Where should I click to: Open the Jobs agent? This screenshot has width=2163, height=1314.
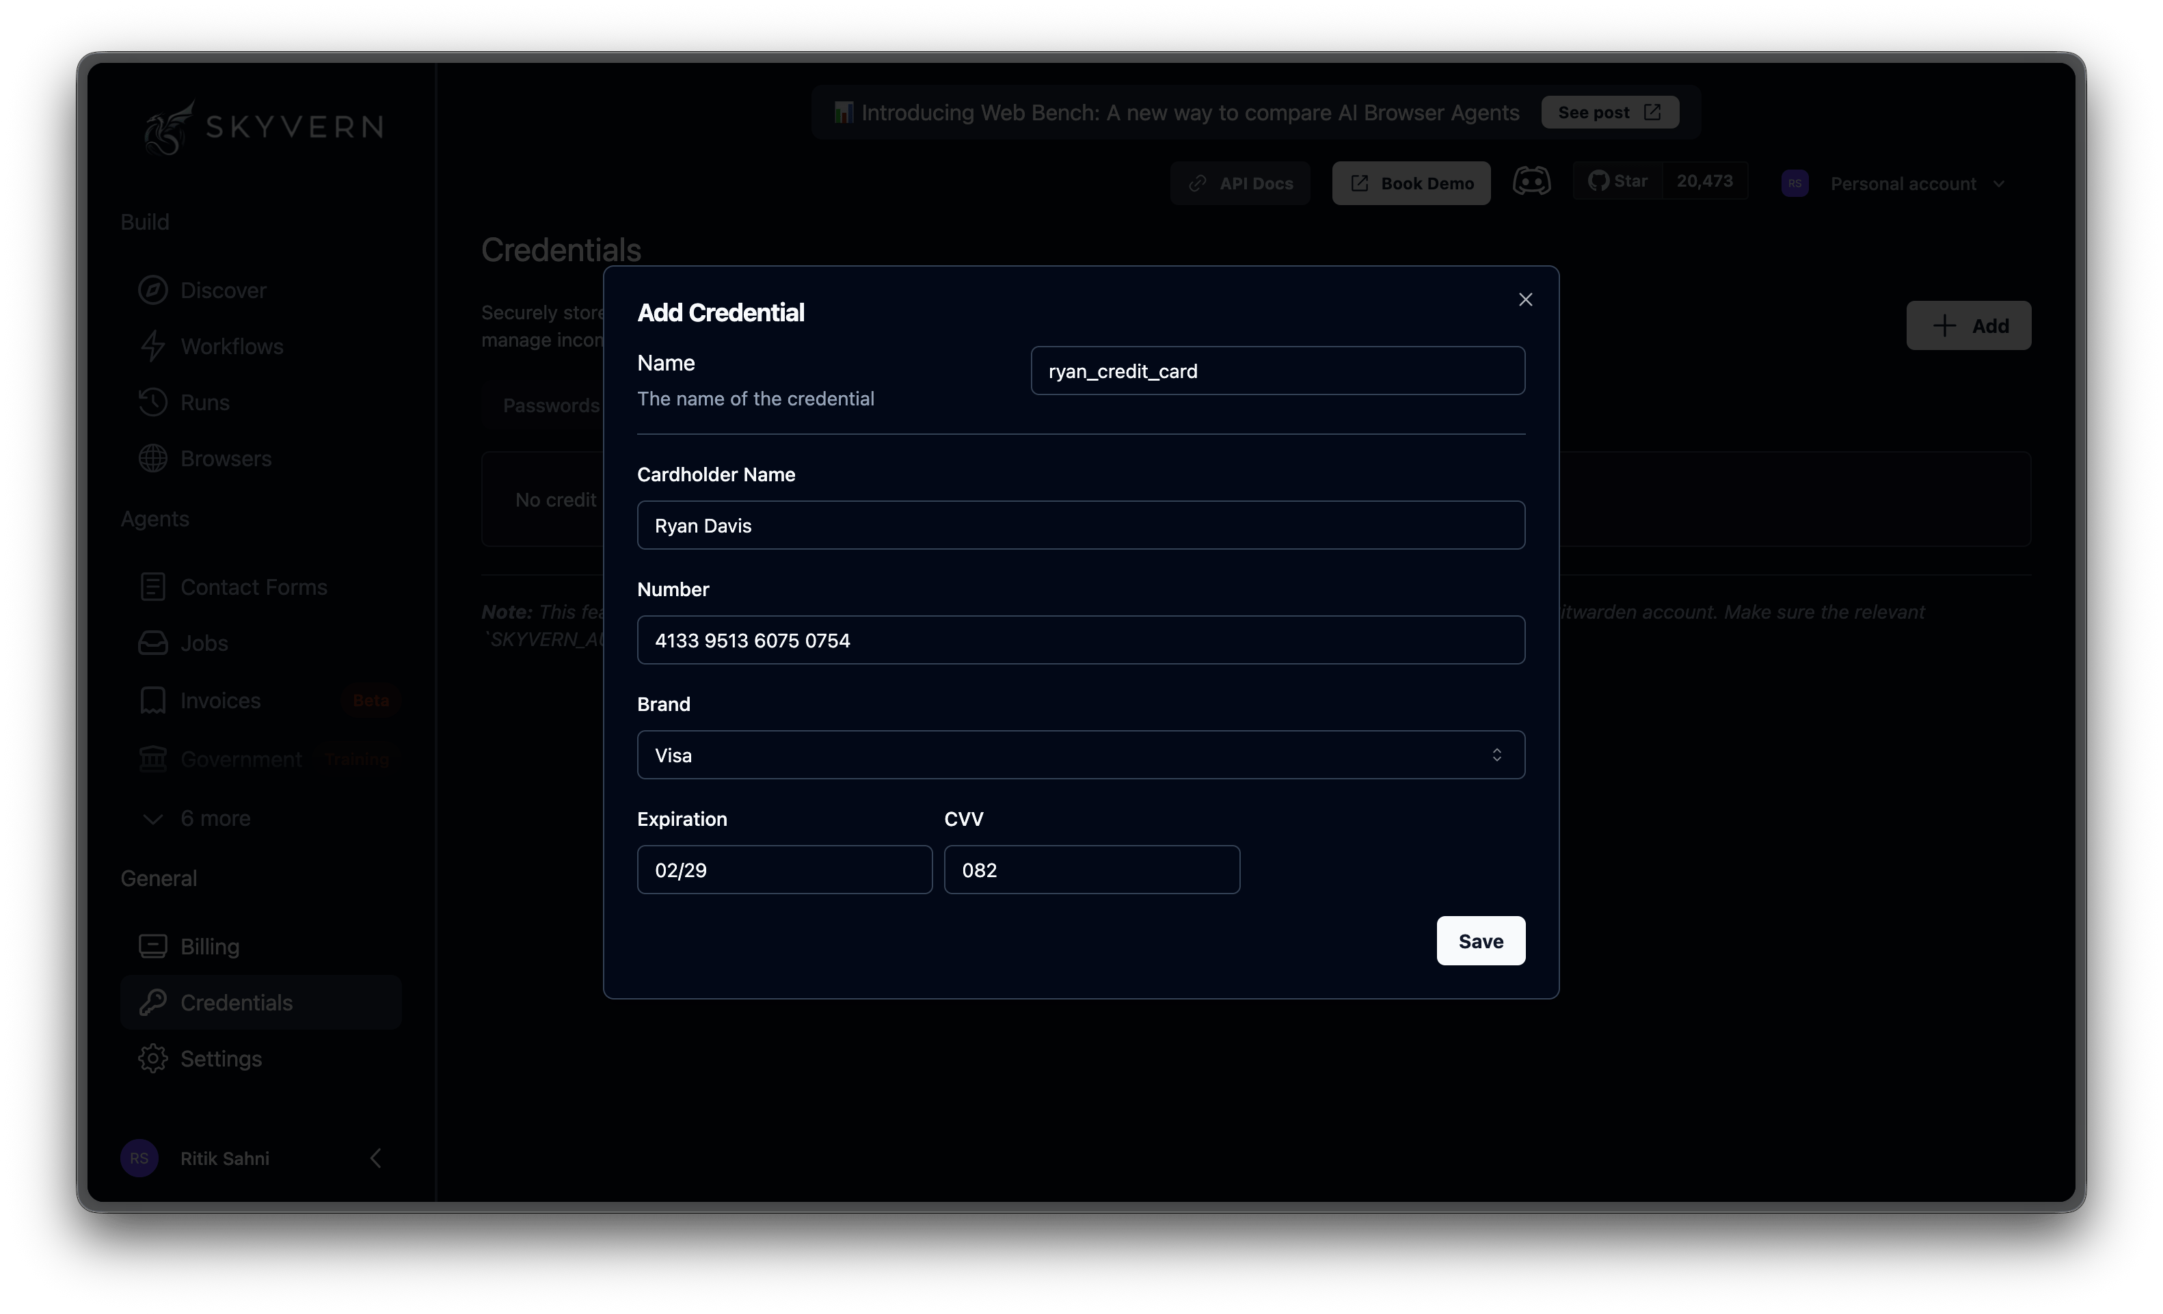pyautogui.click(x=260, y=643)
